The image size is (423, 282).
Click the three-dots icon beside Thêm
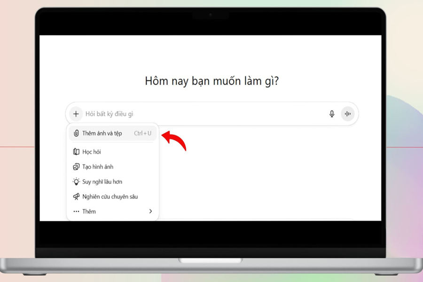pos(76,211)
